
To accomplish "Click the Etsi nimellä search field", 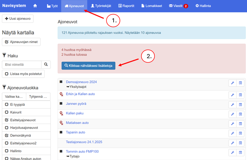I will [x=22, y=65].
